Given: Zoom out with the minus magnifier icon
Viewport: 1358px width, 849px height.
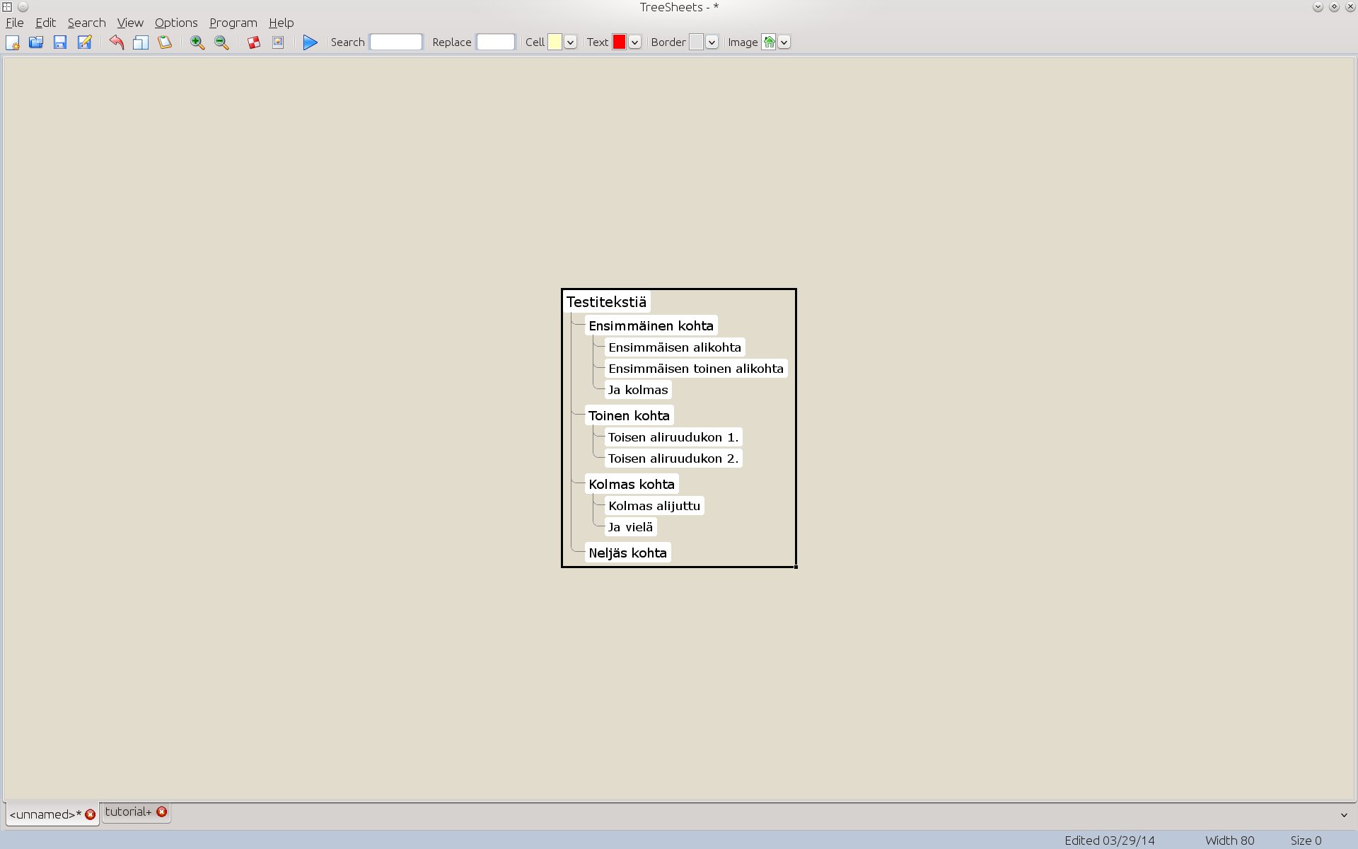Looking at the screenshot, I should pyautogui.click(x=221, y=42).
